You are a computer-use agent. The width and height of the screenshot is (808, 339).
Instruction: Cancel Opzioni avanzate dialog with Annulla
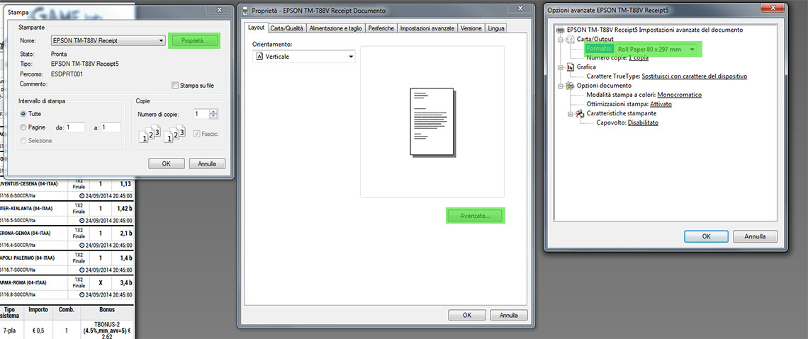tap(756, 236)
